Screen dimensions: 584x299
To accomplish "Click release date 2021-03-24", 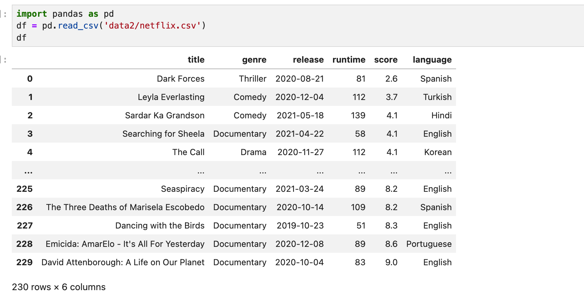I will (x=300, y=189).
